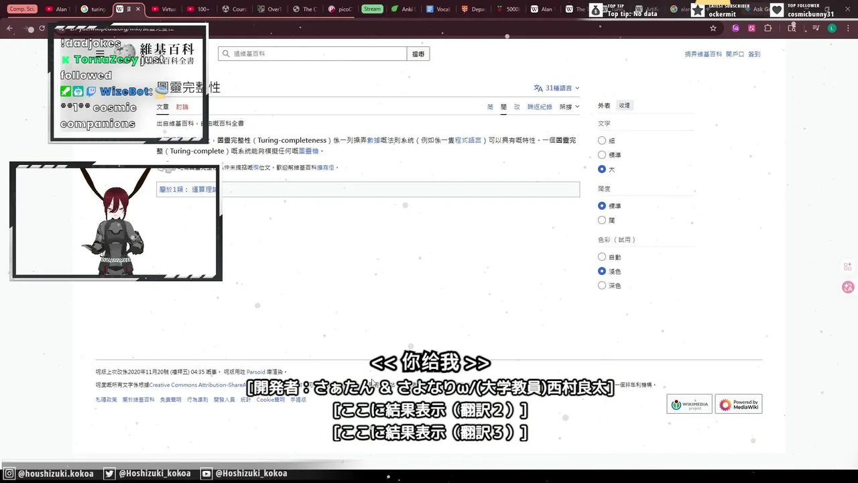
Task: Switch to the 討論 discussion tab
Action: [x=182, y=107]
